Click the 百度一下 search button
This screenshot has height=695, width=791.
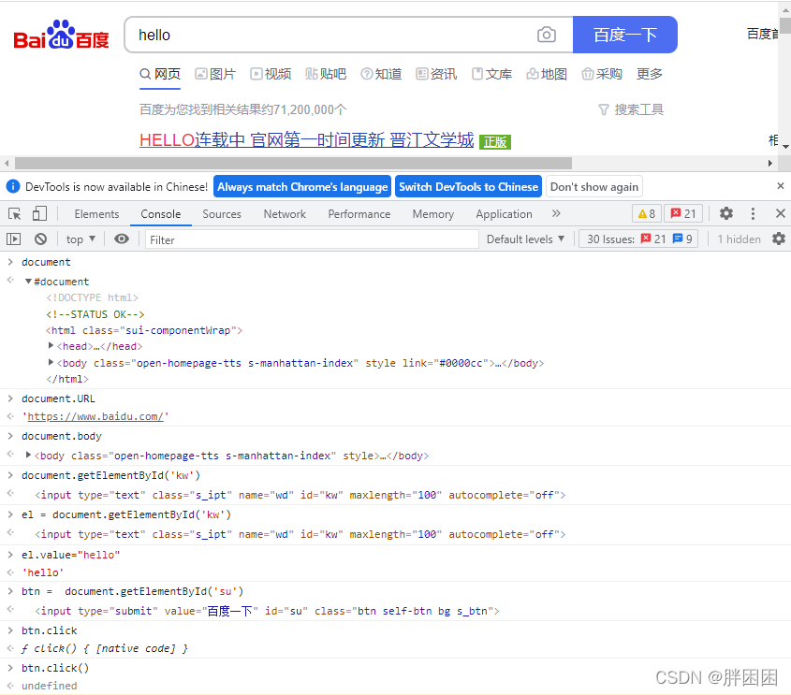(625, 35)
